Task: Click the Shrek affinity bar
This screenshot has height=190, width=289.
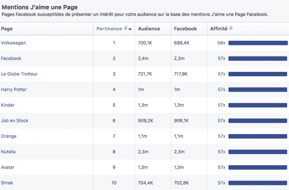Action: click(258, 183)
